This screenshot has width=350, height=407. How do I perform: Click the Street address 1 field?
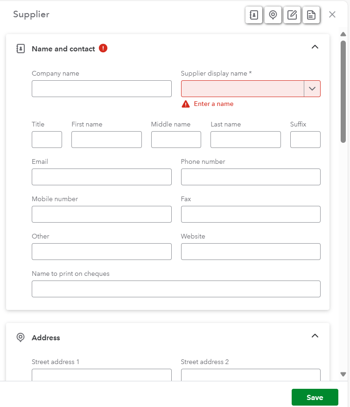[102, 375]
